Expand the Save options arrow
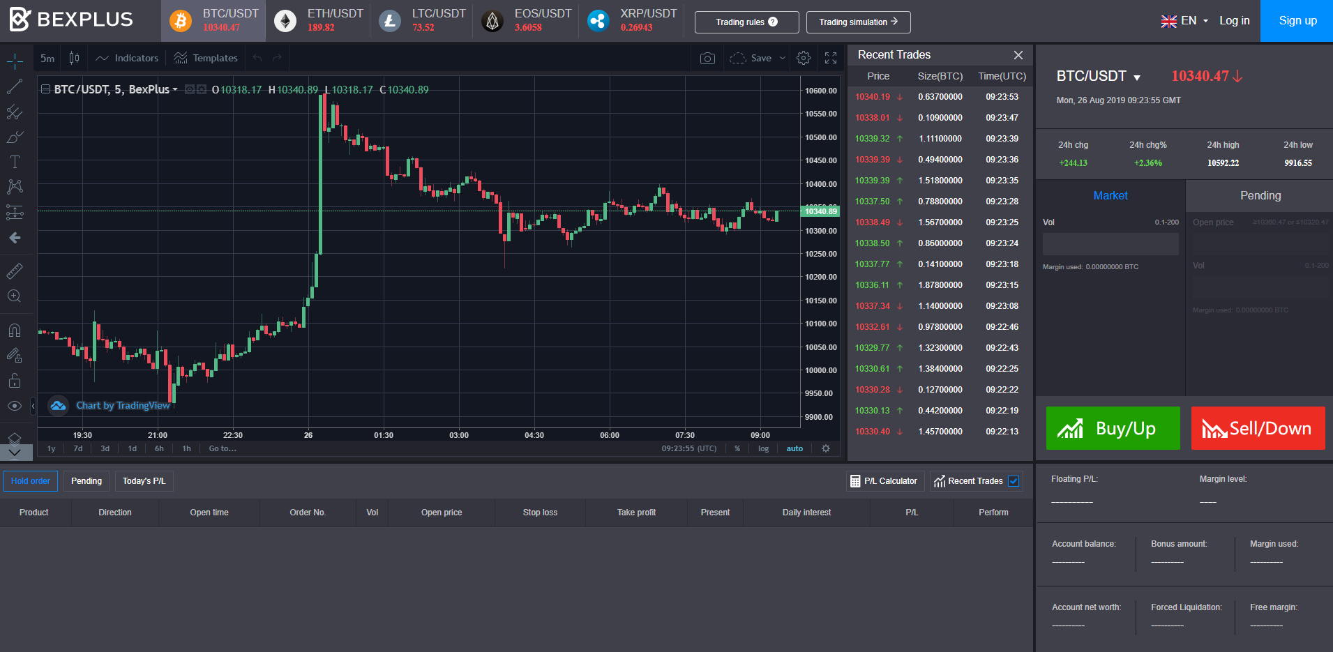The height and width of the screenshot is (652, 1333). [783, 58]
